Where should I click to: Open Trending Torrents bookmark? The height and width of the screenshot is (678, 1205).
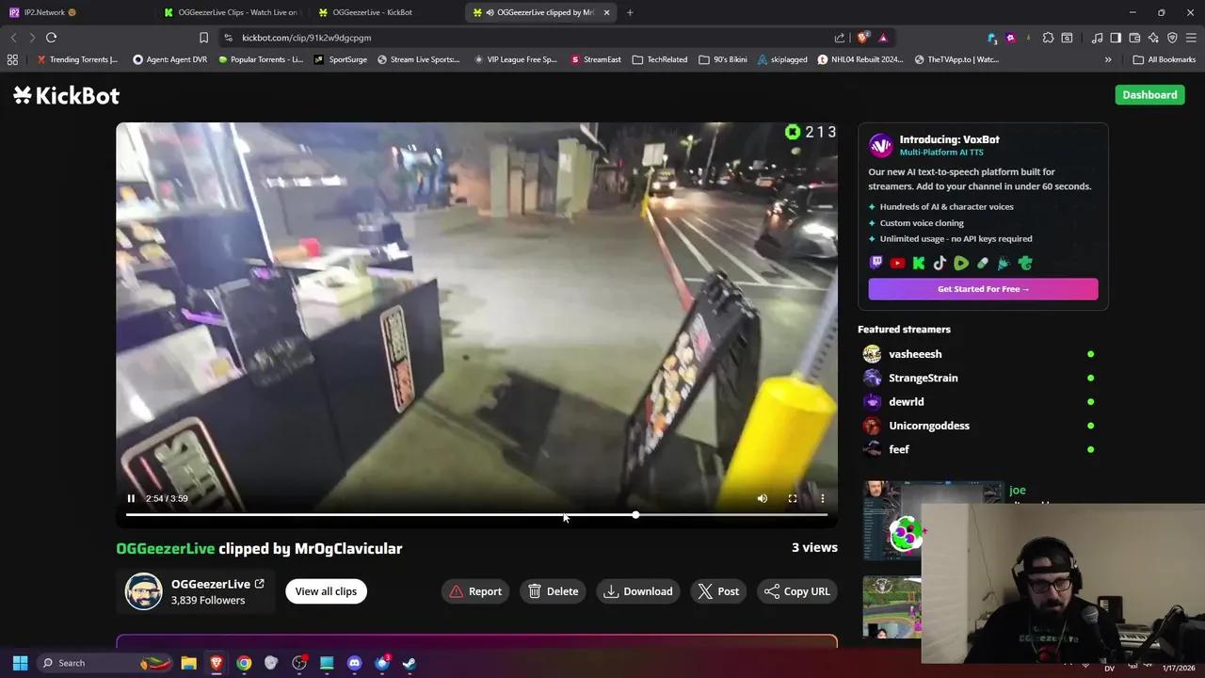77,59
